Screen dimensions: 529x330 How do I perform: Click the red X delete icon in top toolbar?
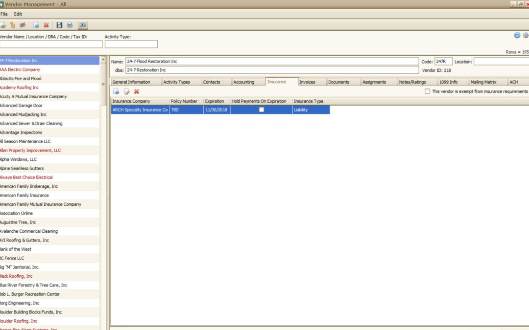click(46, 25)
